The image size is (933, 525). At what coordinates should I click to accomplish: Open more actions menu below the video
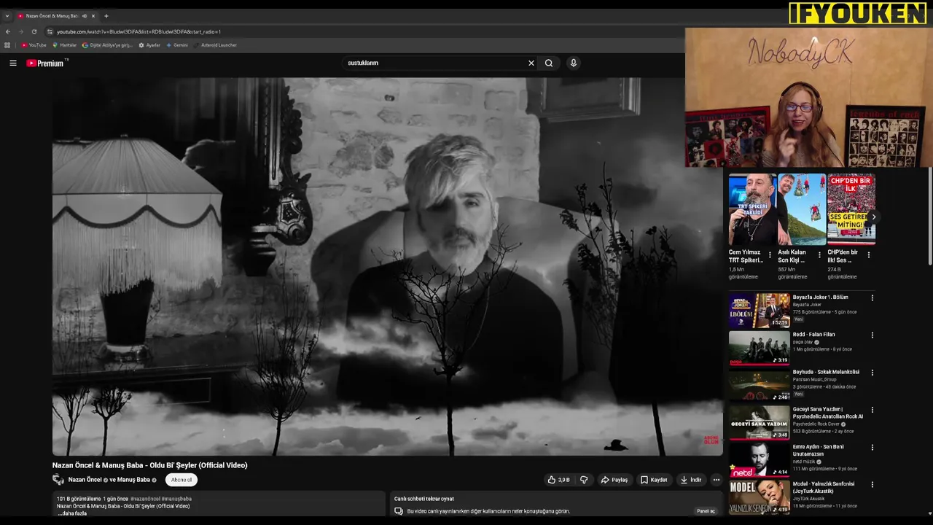pyautogui.click(x=717, y=480)
